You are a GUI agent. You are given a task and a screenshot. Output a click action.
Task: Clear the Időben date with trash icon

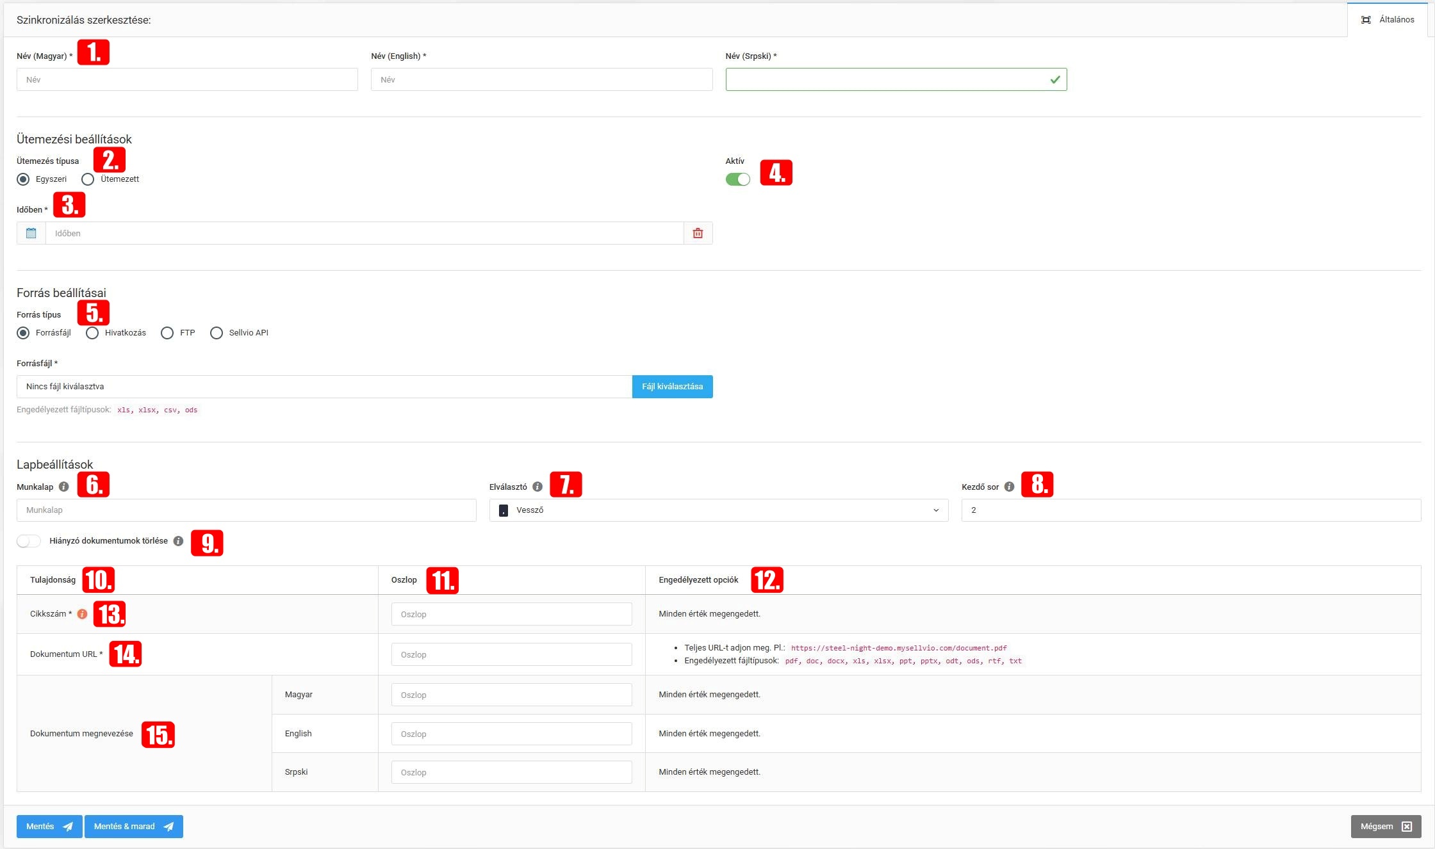click(698, 233)
